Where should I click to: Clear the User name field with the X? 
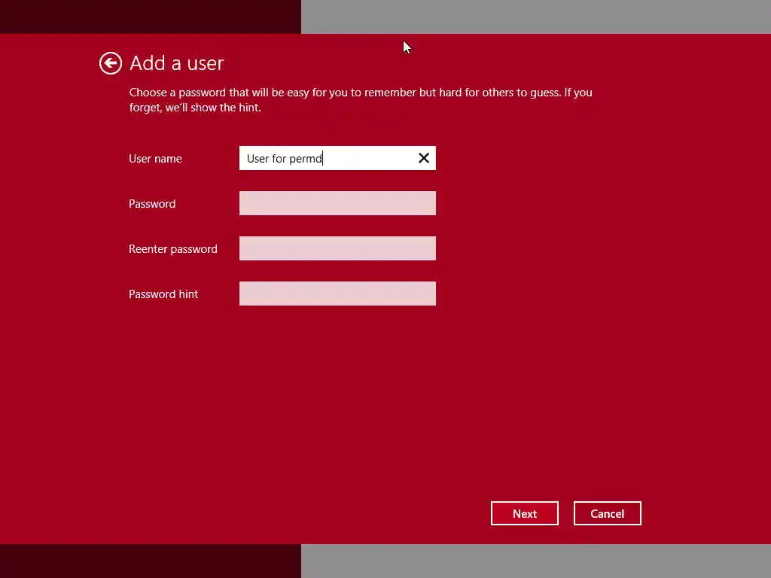[x=423, y=158]
